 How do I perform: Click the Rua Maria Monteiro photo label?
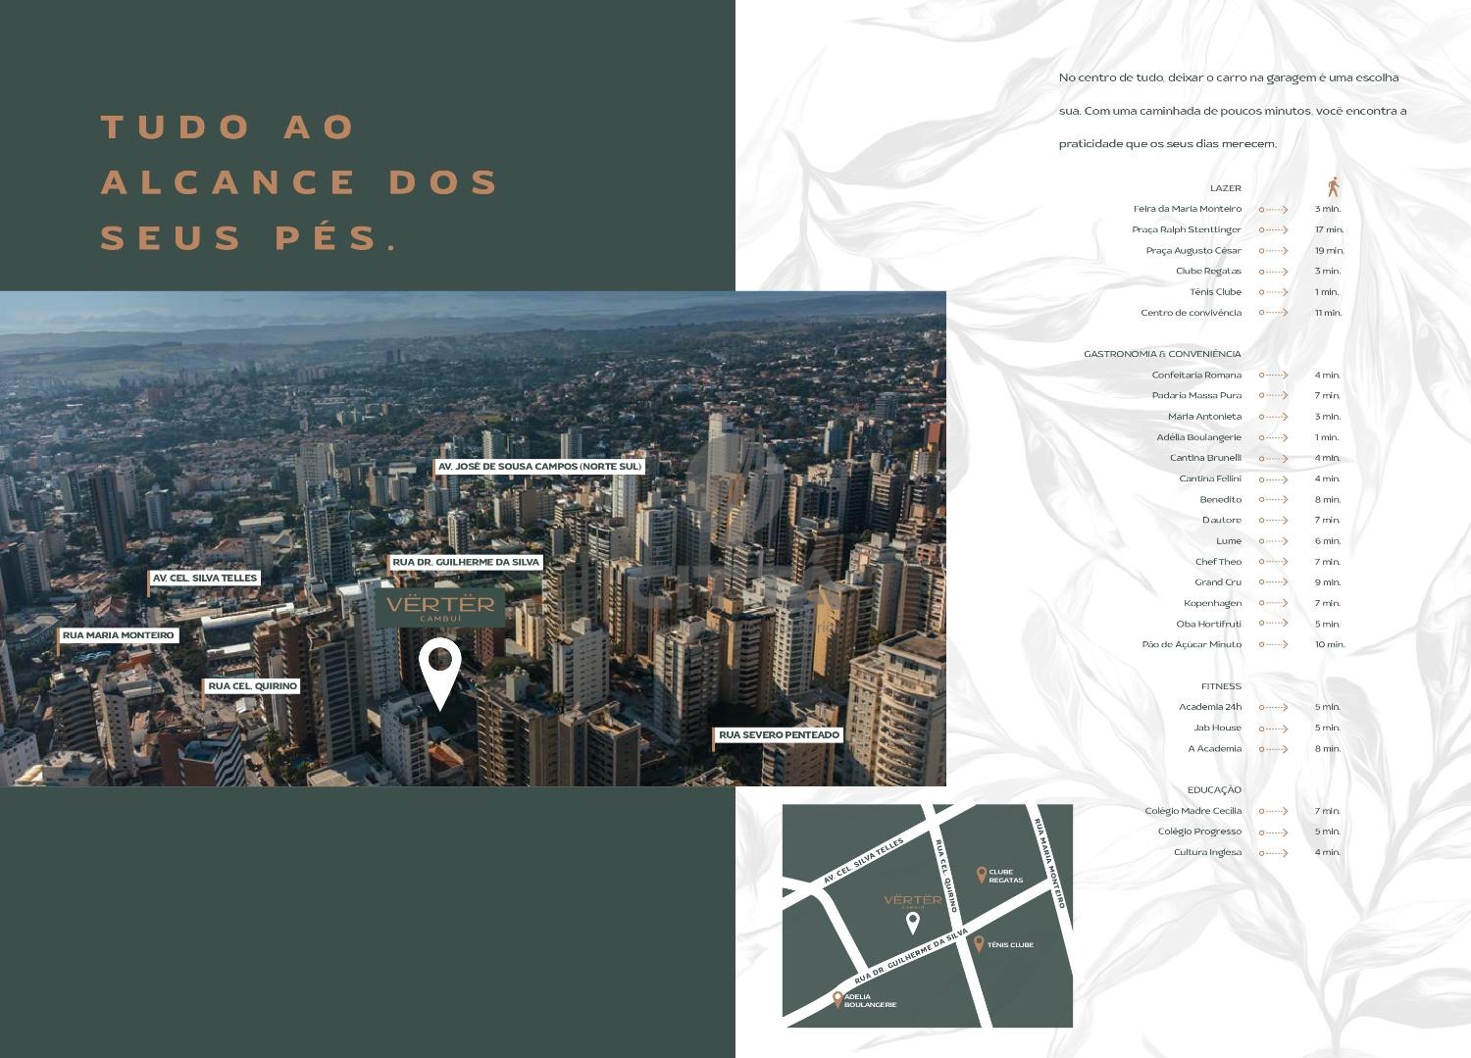point(118,635)
